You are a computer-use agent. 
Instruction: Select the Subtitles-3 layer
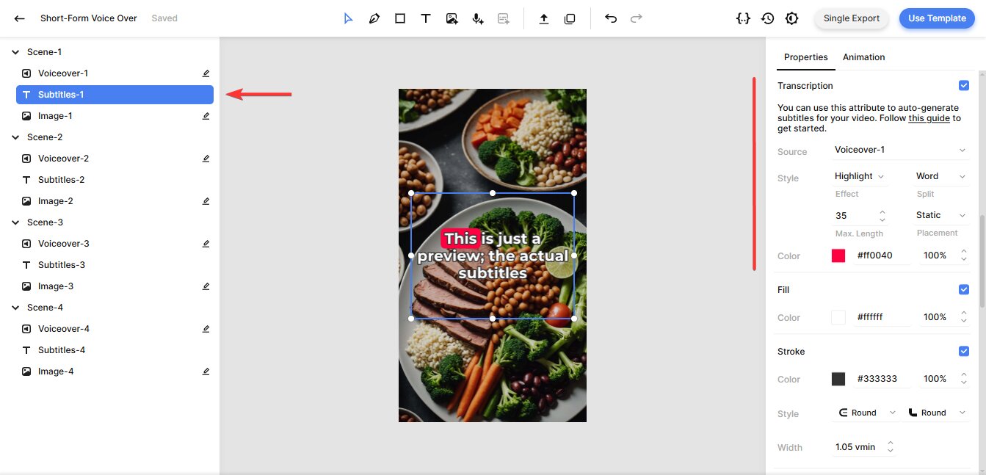tap(62, 265)
